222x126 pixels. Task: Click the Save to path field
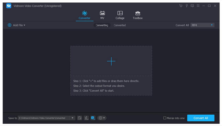click(43, 118)
